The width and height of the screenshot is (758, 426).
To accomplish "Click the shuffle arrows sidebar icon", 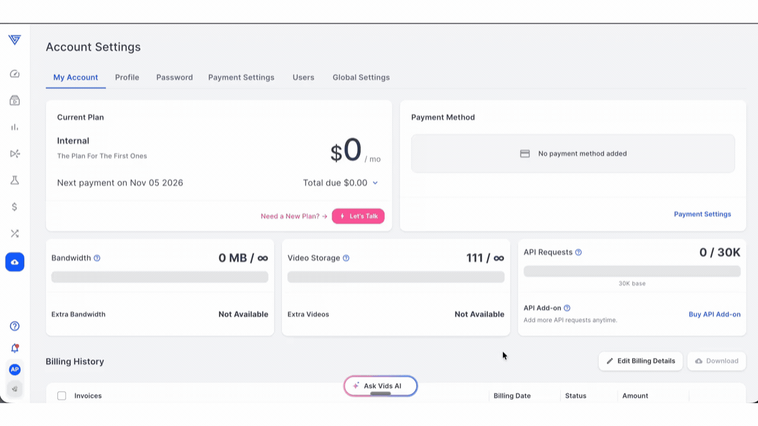I will click(15, 234).
